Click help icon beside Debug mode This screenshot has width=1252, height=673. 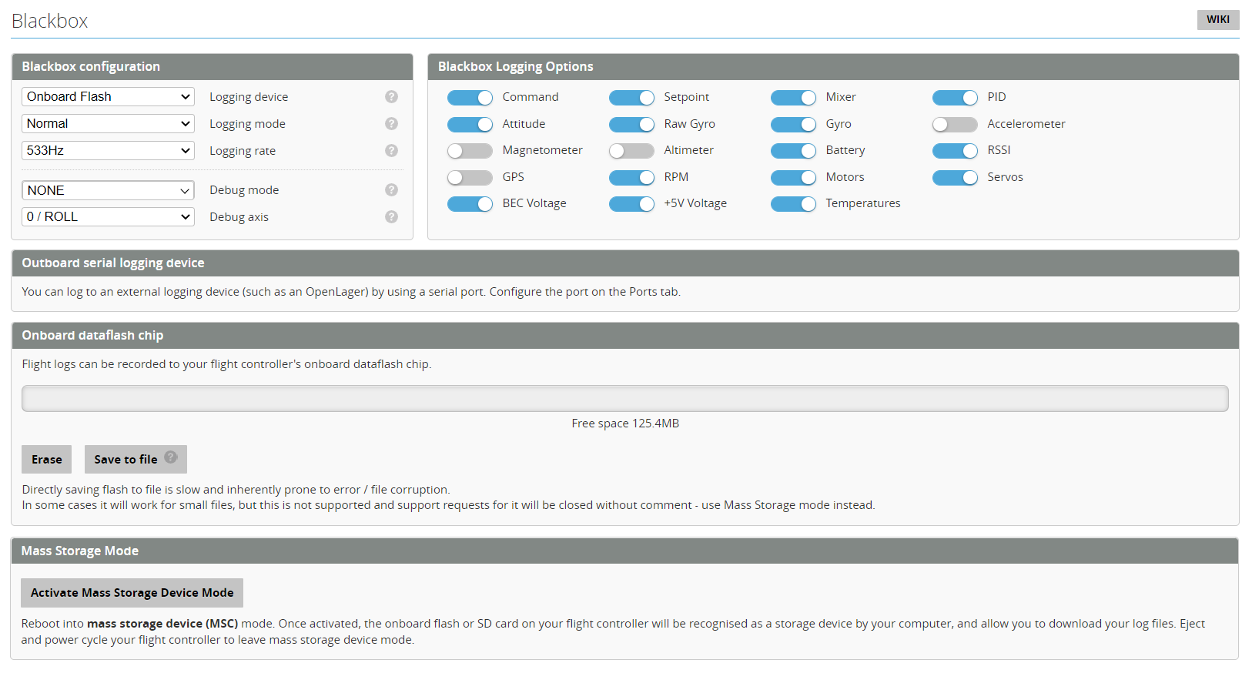pyautogui.click(x=391, y=190)
